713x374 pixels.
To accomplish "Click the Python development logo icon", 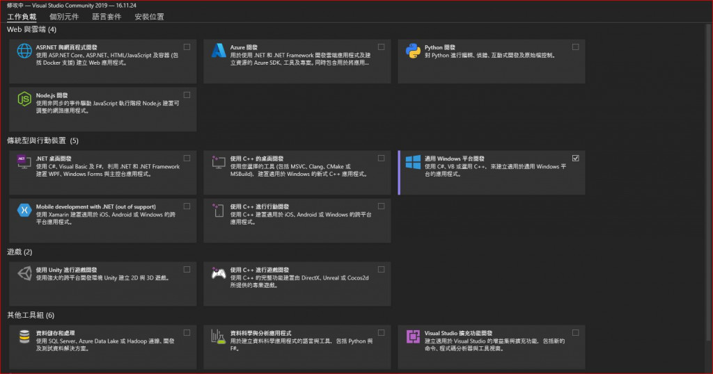I will pos(413,51).
